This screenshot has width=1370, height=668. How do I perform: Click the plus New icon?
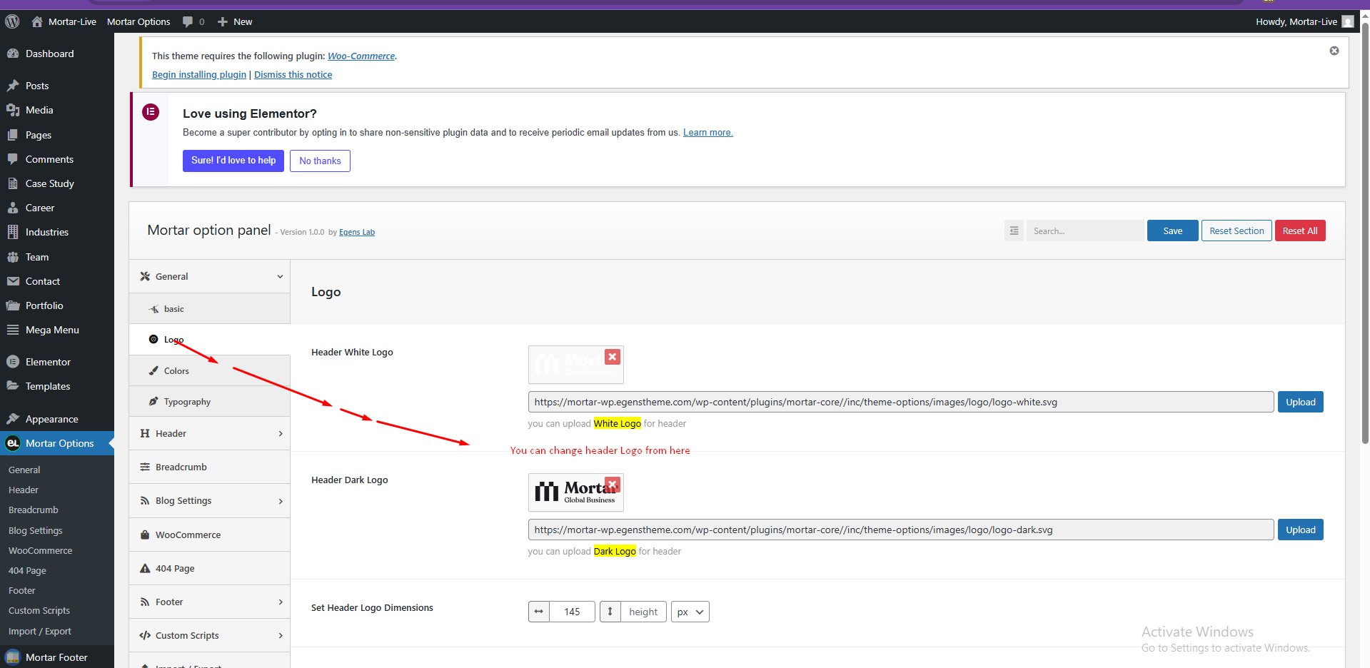point(223,21)
